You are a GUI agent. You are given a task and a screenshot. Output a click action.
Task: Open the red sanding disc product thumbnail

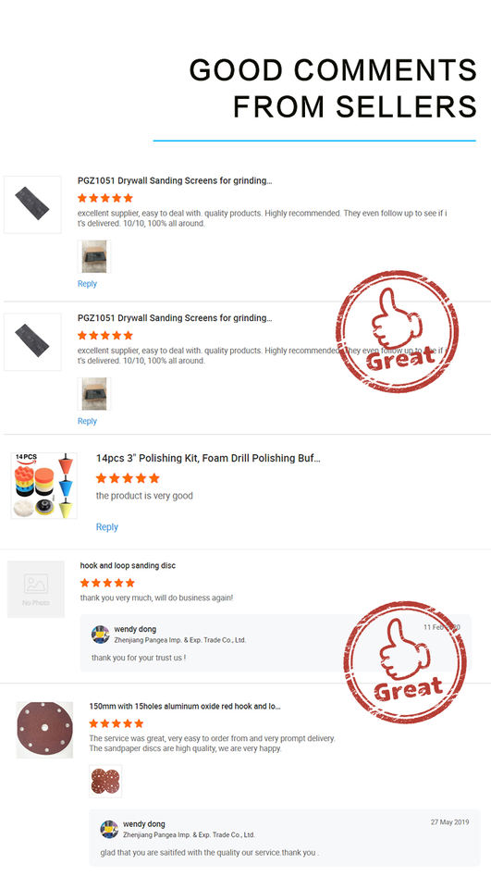pyautogui.click(x=44, y=730)
